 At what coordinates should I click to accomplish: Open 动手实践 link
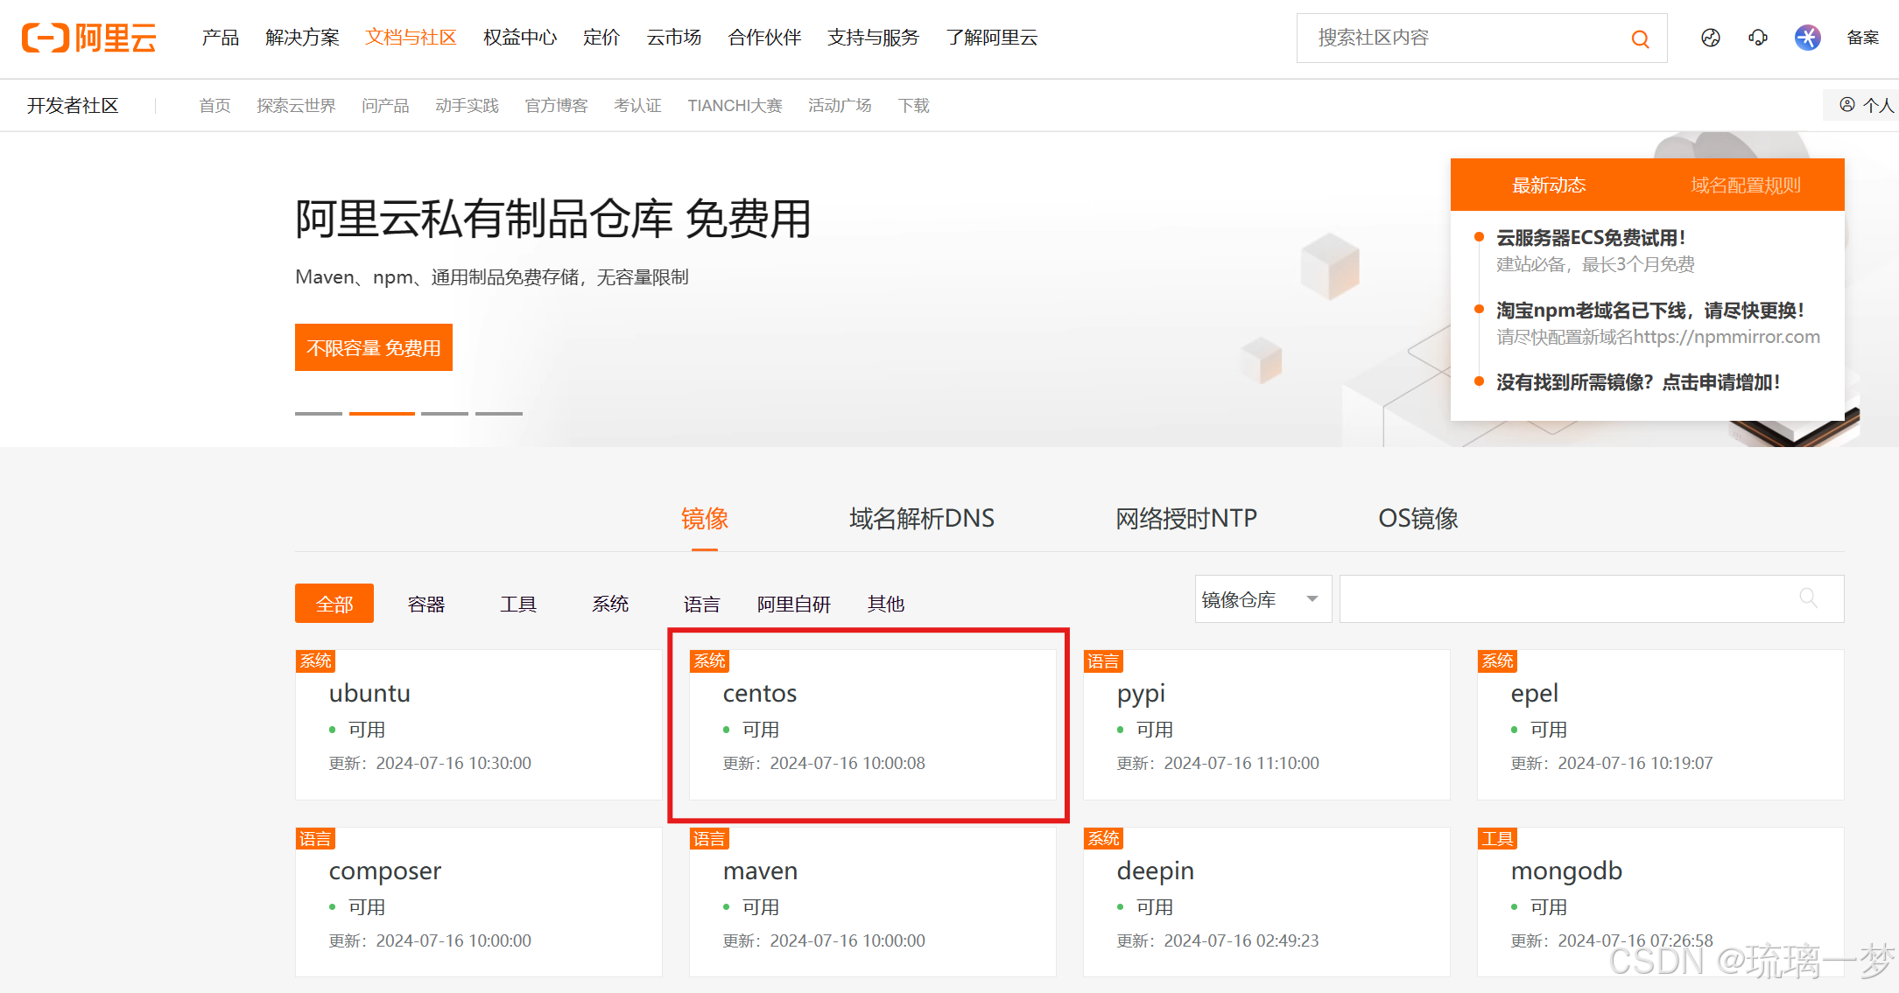pos(467,106)
